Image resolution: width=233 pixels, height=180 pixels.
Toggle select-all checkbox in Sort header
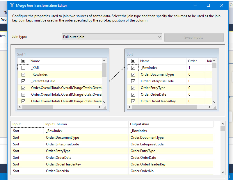pyautogui.click(x=133, y=61)
